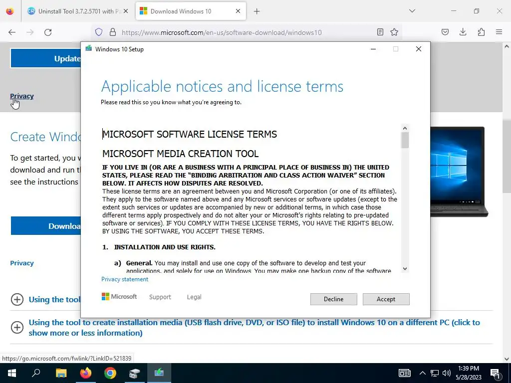This screenshot has height=383, width=511.
Task: Click the Create Windows heading on page
Action: (45, 137)
